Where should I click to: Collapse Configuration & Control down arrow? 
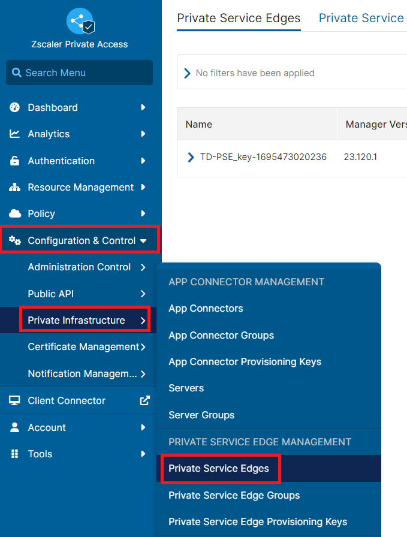(143, 241)
